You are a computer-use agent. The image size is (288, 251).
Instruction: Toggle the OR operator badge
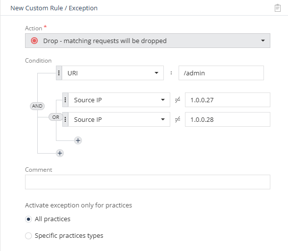[x=55, y=117]
